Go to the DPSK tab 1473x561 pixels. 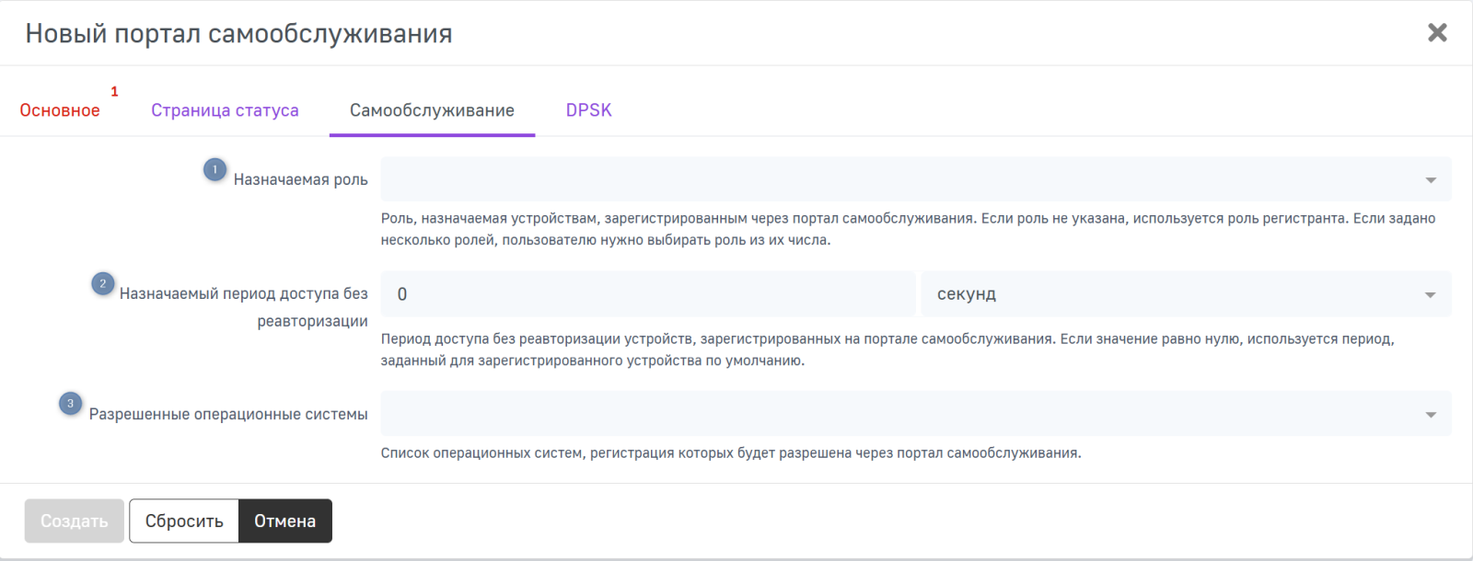tap(588, 110)
